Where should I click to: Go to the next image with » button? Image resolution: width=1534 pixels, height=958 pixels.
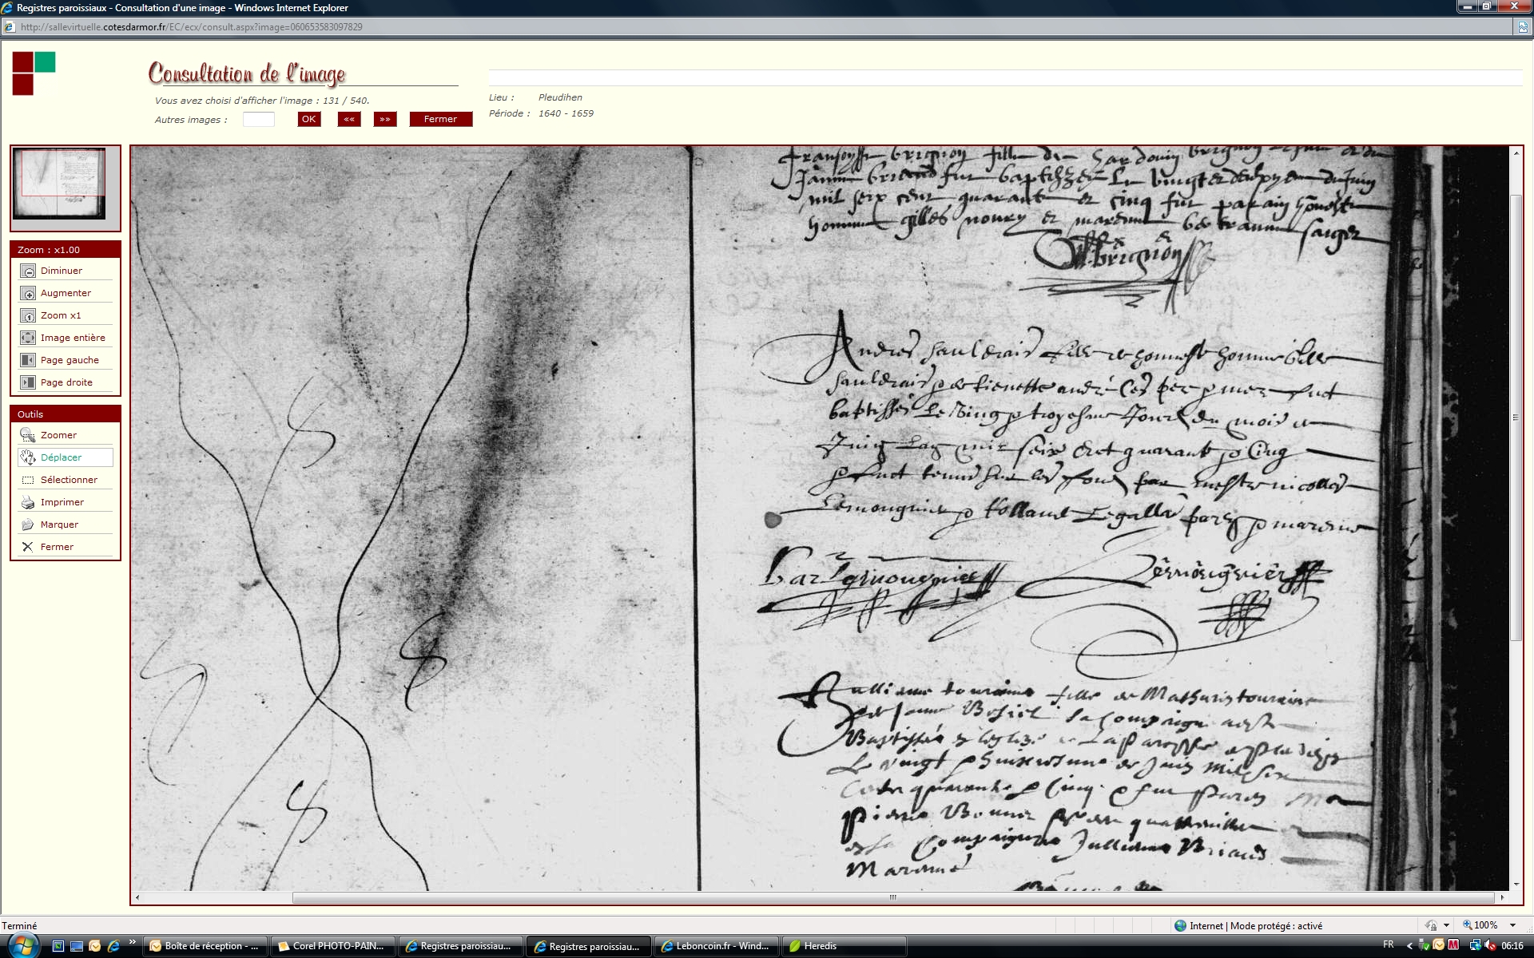[x=385, y=120]
